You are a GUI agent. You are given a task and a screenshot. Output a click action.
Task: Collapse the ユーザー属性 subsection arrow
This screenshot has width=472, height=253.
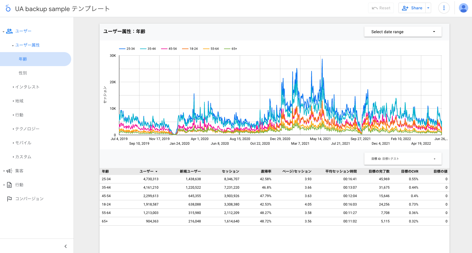tap(13, 45)
